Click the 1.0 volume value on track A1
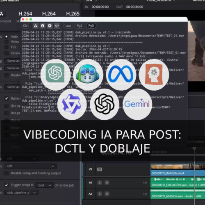 (x=145, y=183)
